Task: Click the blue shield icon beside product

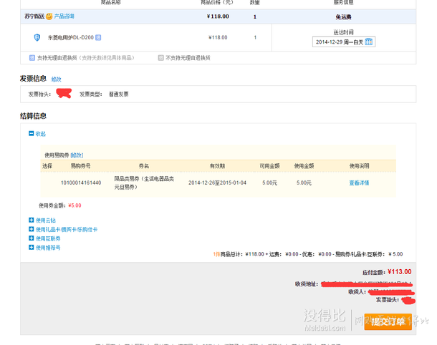Action: (x=37, y=37)
